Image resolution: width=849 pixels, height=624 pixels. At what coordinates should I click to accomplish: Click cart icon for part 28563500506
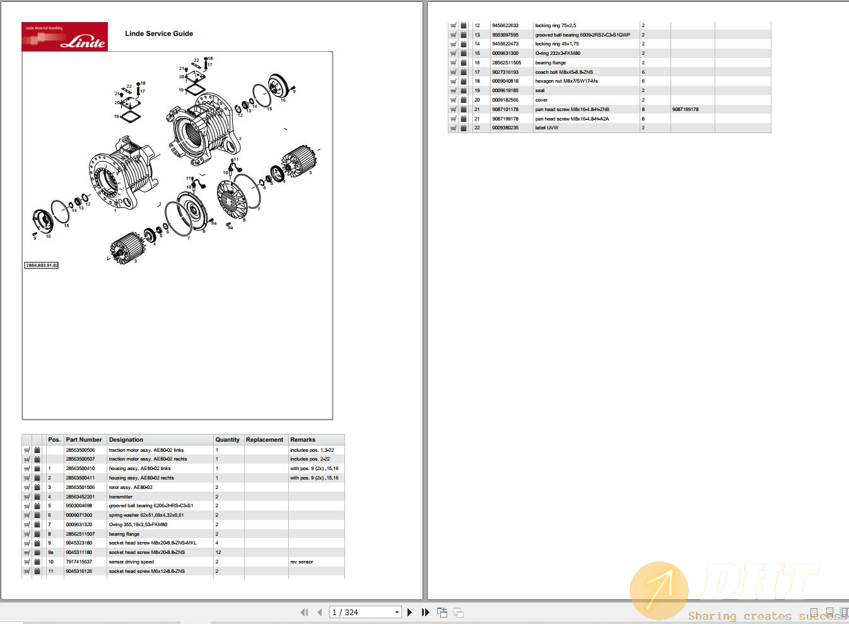point(27,450)
